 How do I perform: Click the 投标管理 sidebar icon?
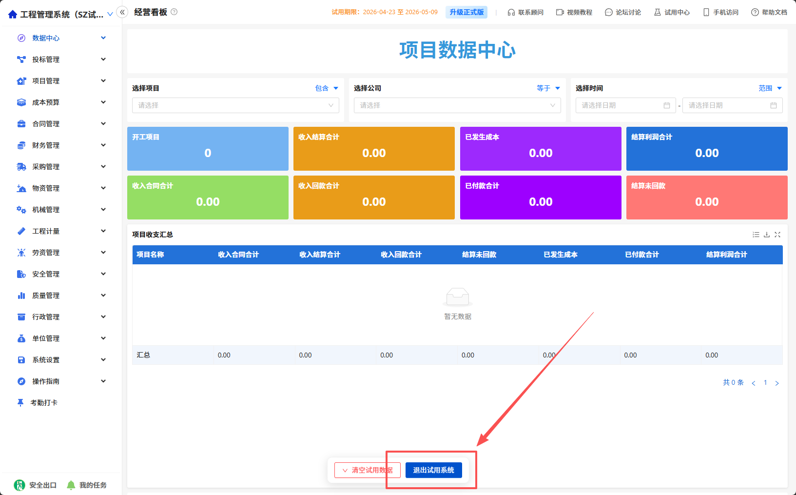click(21, 59)
